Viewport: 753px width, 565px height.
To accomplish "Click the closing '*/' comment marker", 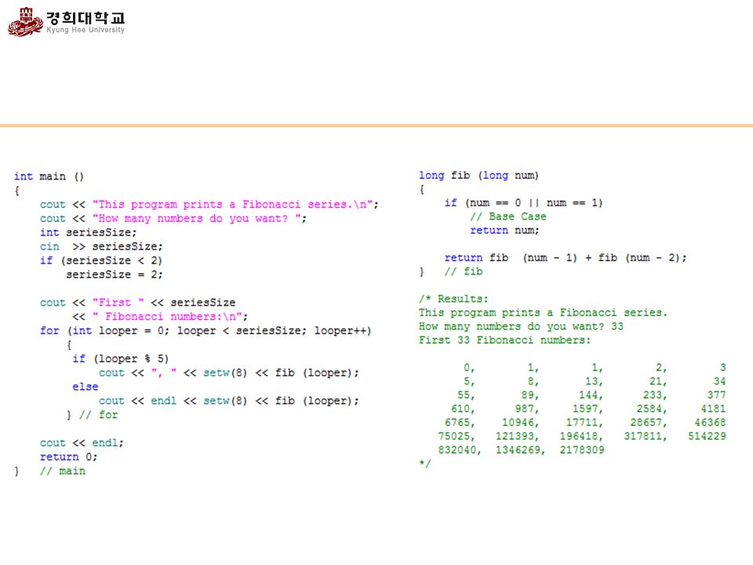I will pos(425,463).
